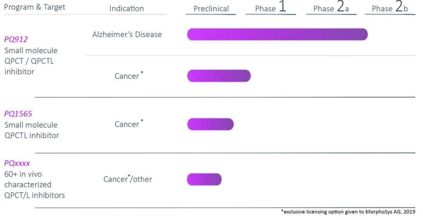
Task: Select the PQxxxx program title
Action: click(17, 163)
